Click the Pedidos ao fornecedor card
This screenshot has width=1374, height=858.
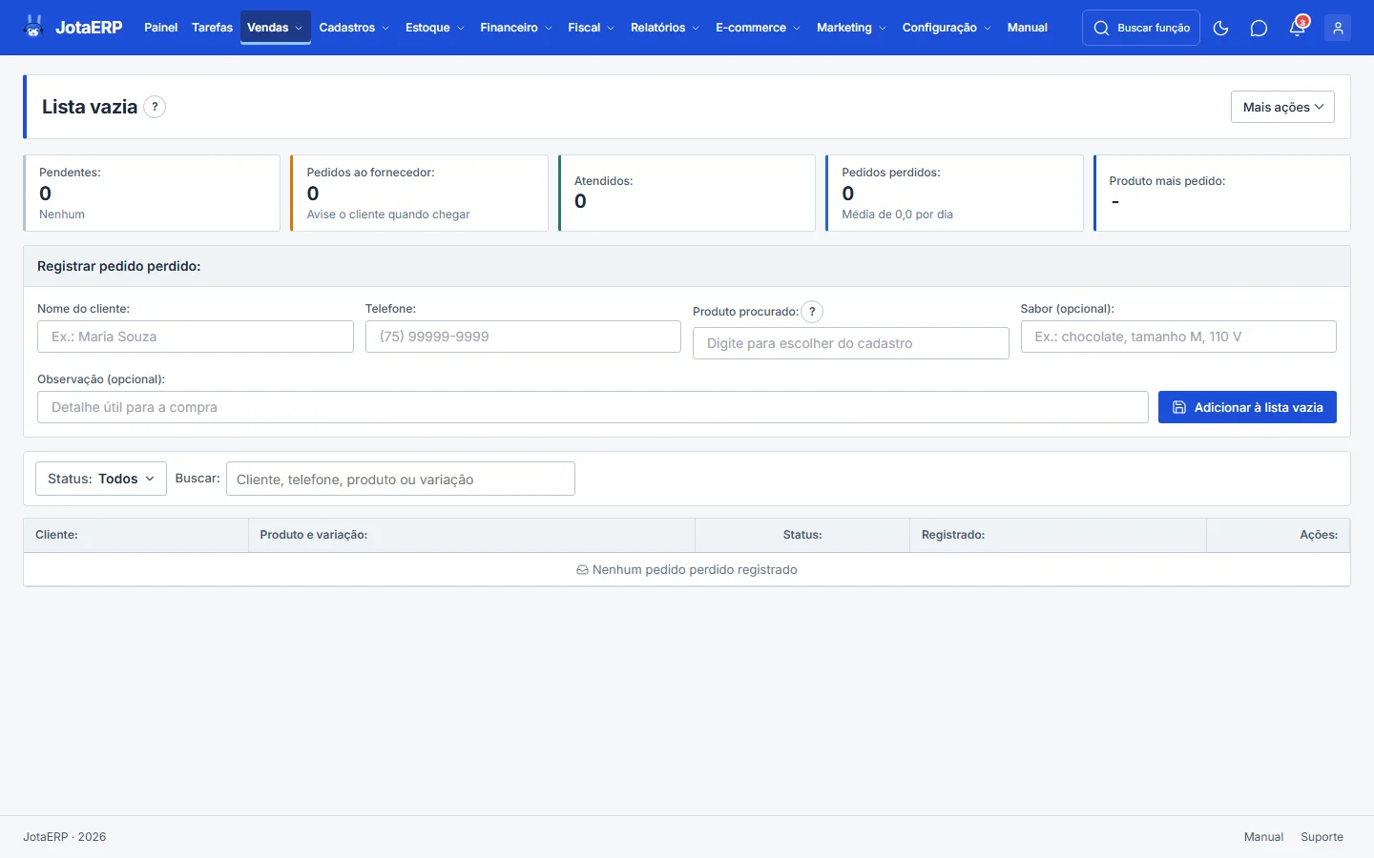(x=419, y=193)
